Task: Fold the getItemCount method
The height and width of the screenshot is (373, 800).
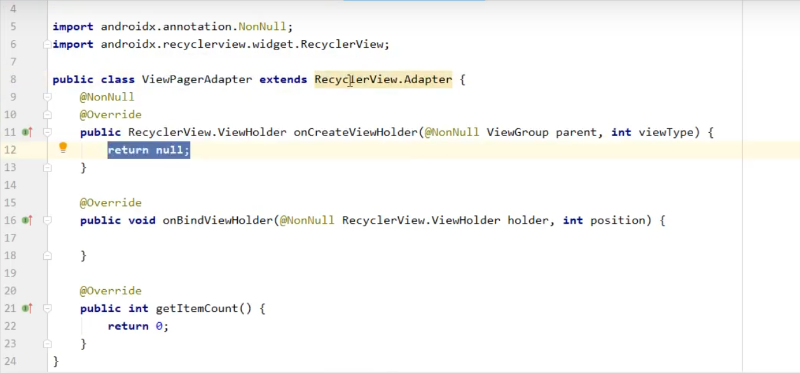Action: pos(47,308)
